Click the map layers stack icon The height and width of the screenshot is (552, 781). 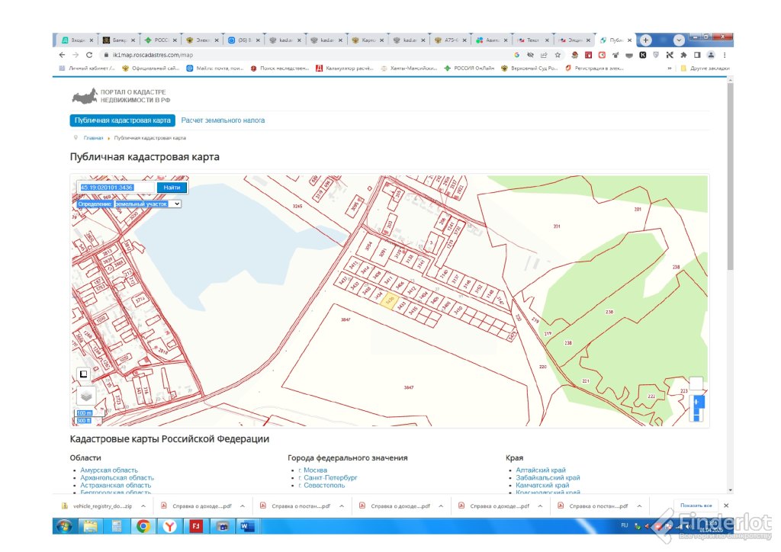pyautogui.click(x=86, y=396)
